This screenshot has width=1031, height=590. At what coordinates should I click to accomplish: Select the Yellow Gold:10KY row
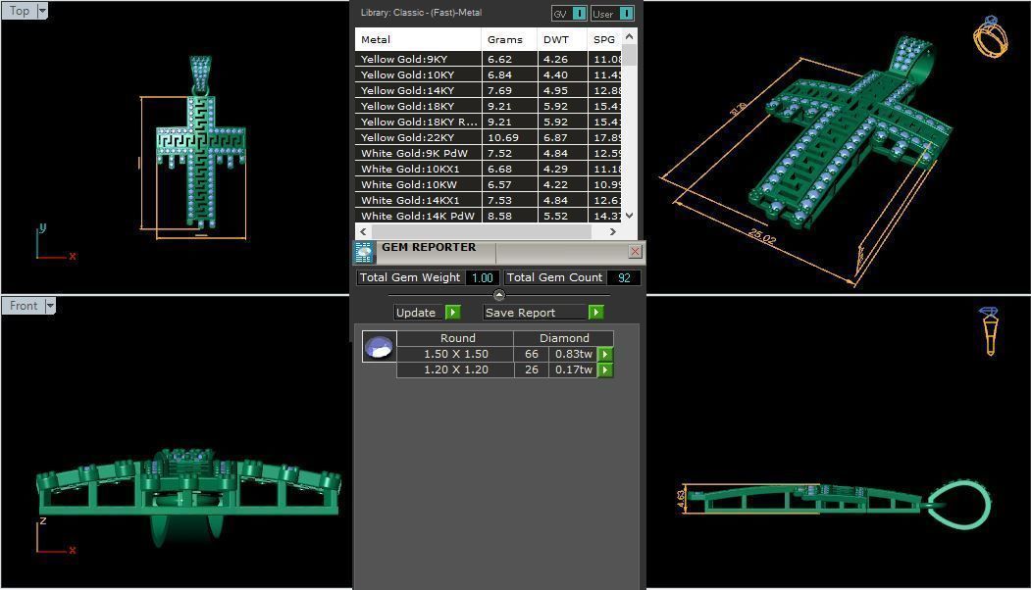[x=488, y=74]
